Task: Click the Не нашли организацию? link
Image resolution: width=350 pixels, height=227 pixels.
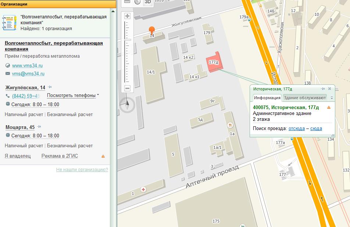Action: 82,170
